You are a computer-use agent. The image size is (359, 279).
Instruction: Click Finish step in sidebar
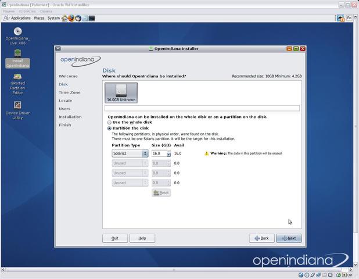click(65, 125)
